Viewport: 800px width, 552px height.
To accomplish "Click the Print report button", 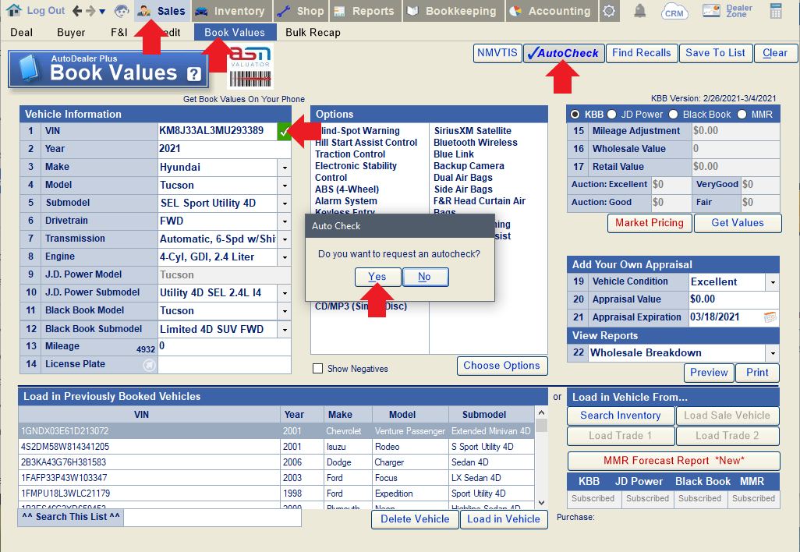I will [x=757, y=373].
